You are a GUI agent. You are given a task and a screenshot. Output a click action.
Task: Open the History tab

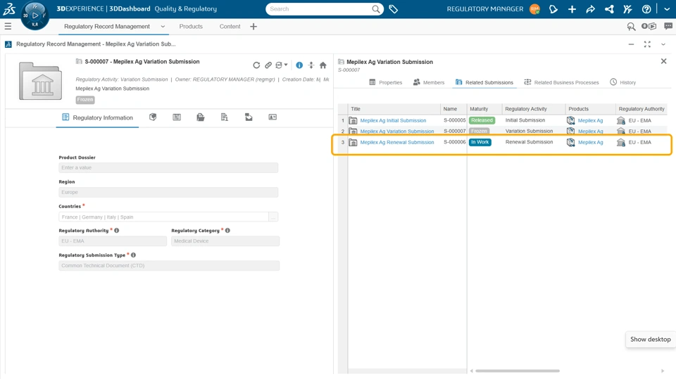623,82
